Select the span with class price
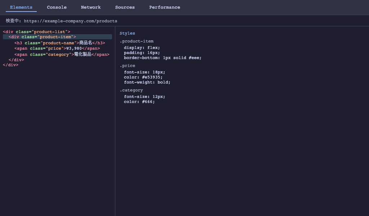Viewport: 369px width, 216px height. 57,49
